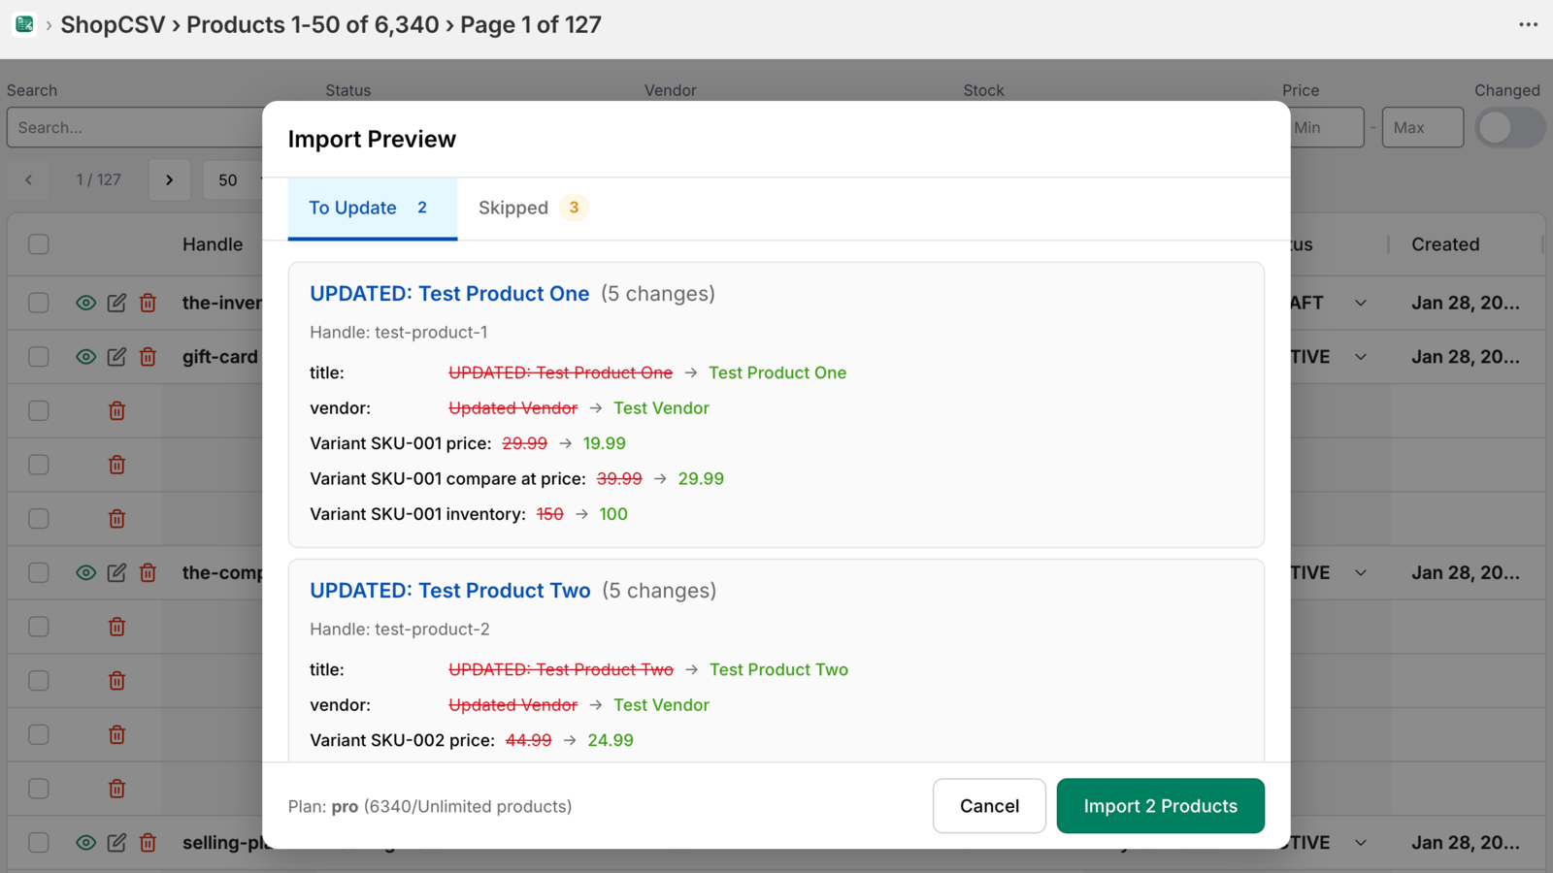Image resolution: width=1553 pixels, height=873 pixels.
Task: Preview the-inventory product via eye icon
Action: click(x=85, y=303)
